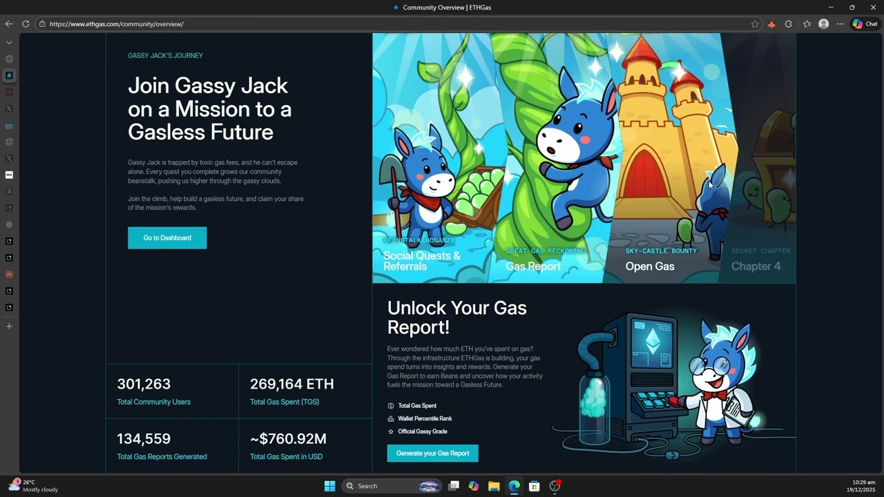The height and width of the screenshot is (497, 884).
Task: Select the active ETHGas water-drop tab
Action: click(9, 75)
